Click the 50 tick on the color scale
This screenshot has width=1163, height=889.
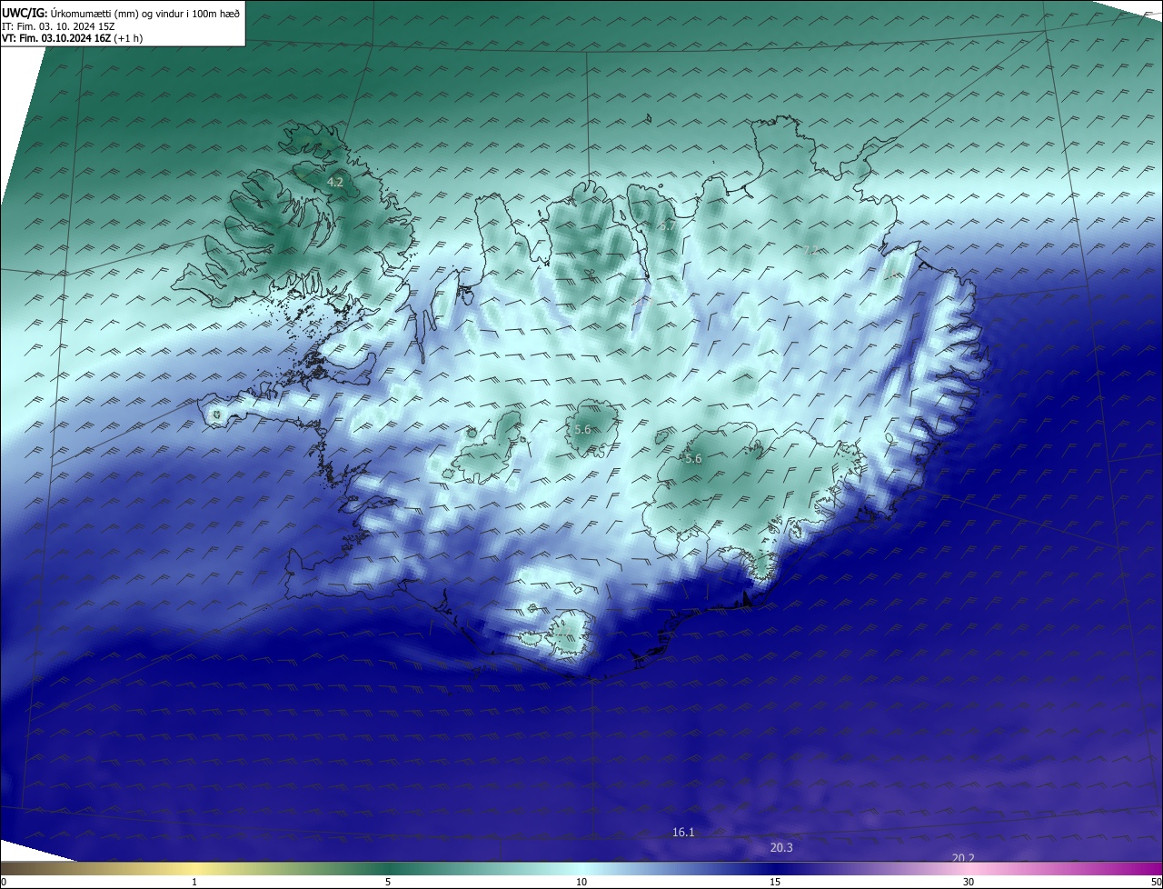pyautogui.click(x=1156, y=882)
